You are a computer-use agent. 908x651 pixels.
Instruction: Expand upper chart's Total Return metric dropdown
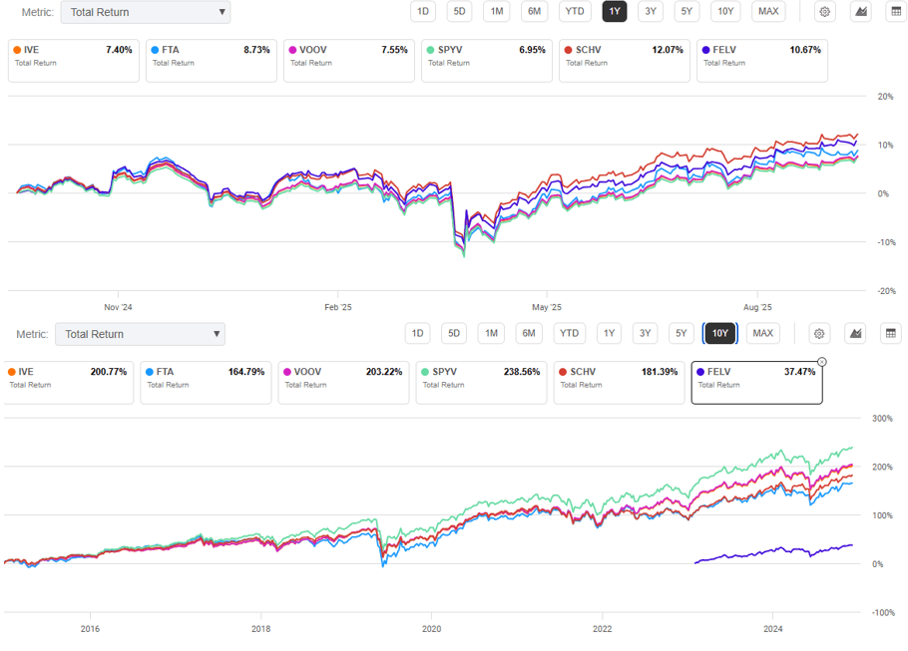coord(145,13)
